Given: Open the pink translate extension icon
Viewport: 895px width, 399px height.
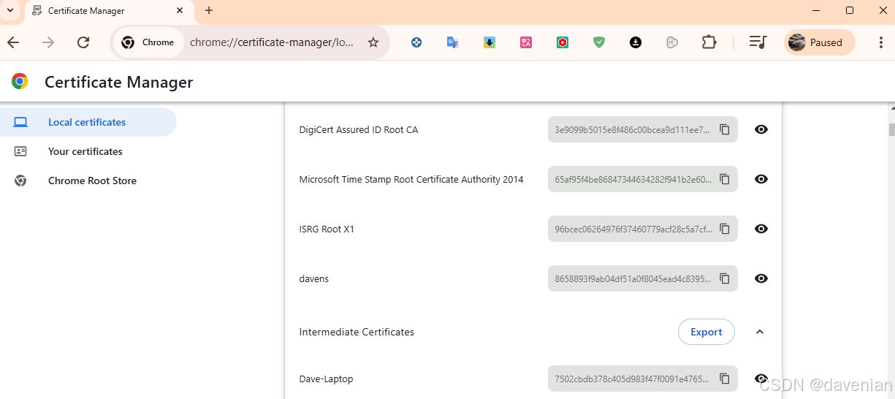Looking at the screenshot, I should [526, 42].
